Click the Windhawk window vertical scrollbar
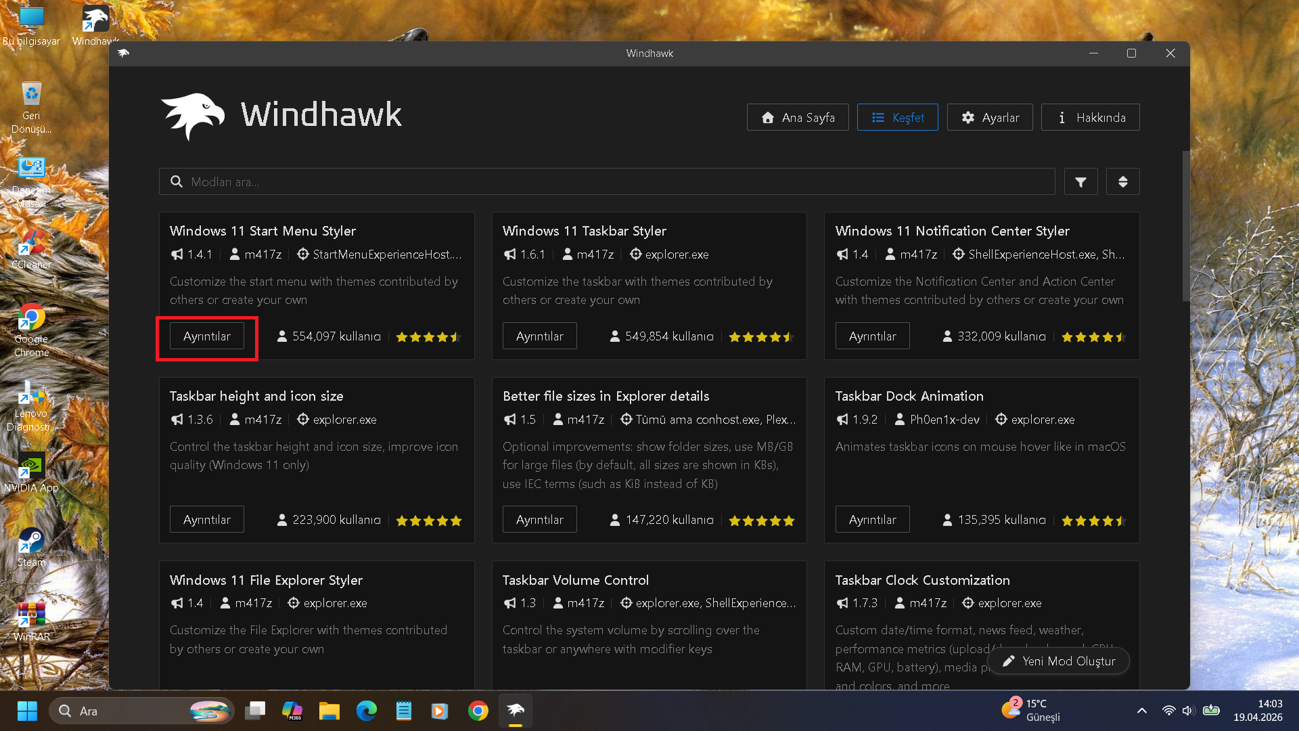 [x=1185, y=226]
